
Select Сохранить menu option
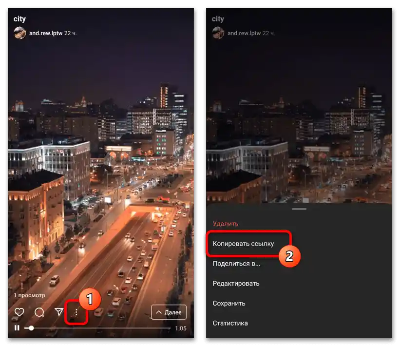[229, 304]
